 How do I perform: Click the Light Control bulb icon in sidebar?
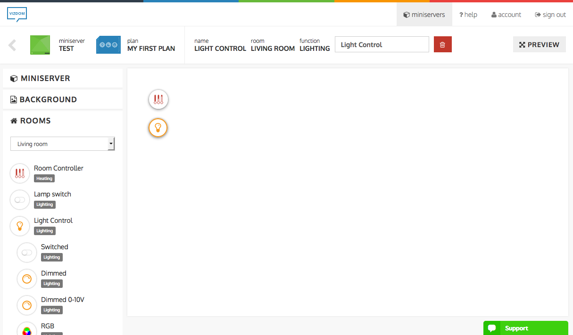(20, 226)
